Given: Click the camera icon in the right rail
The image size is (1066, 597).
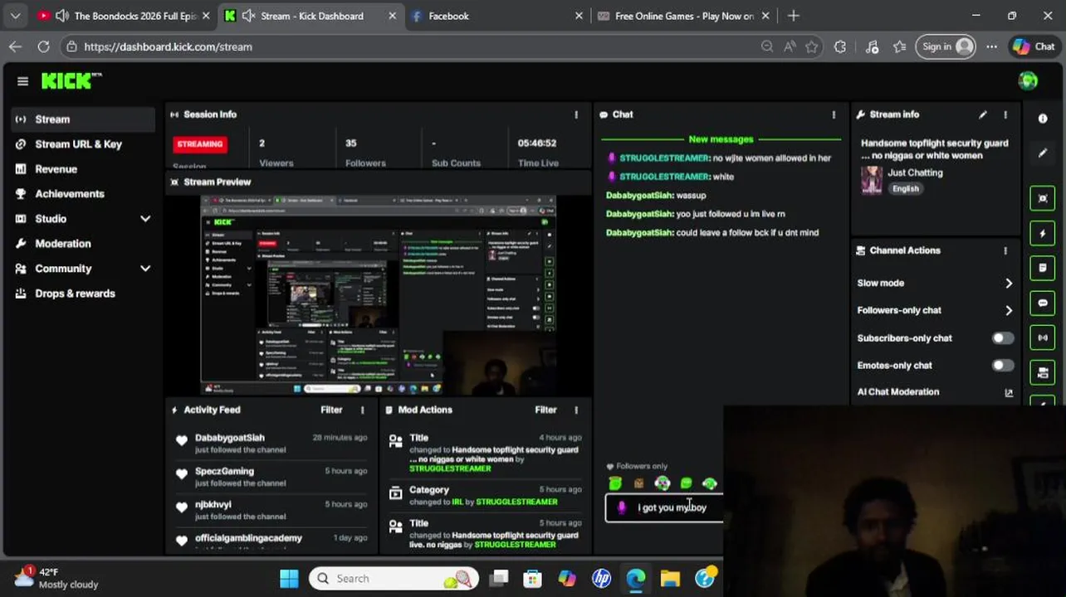Looking at the screenshot, I should pyautogui.click(x=1043, y=373).
